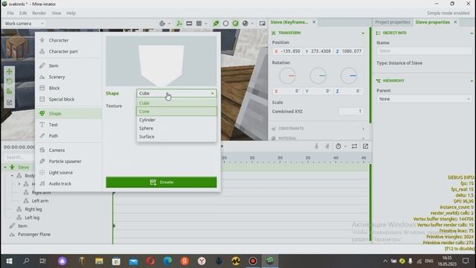
Task: Switch to Steve (Keyframe...) tab
Action: pos(289,22)
